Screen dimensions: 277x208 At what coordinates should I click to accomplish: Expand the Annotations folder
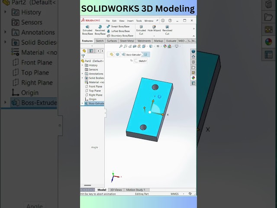click(82, 74)
